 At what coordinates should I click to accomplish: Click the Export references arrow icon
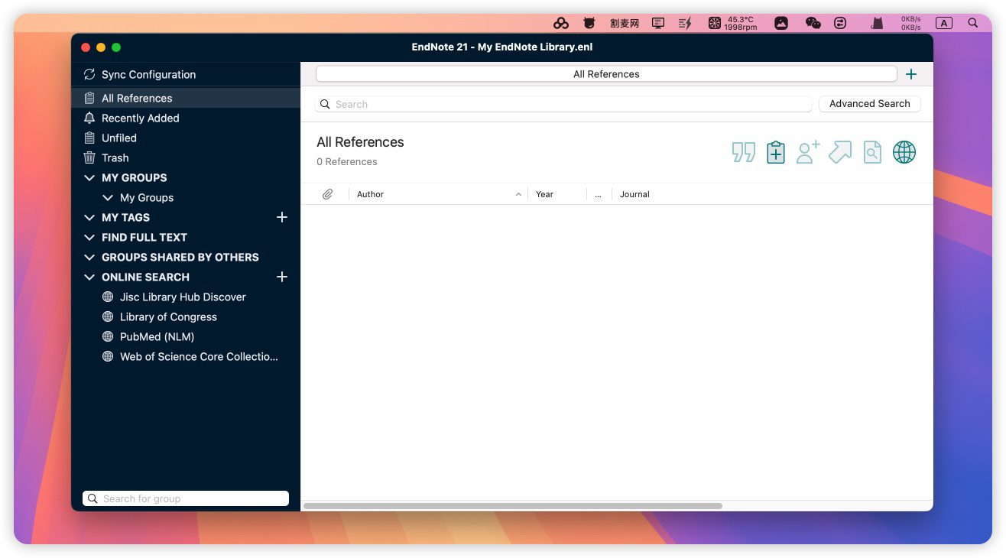click(x=839, y=152)
